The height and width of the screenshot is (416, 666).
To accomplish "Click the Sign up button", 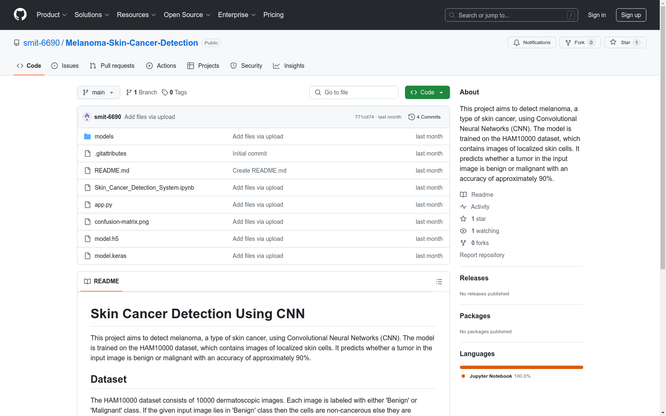I will click(x=631, y=15).
